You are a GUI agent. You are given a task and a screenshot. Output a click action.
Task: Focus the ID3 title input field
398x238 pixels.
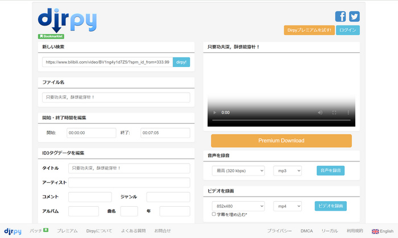[129, 168]
